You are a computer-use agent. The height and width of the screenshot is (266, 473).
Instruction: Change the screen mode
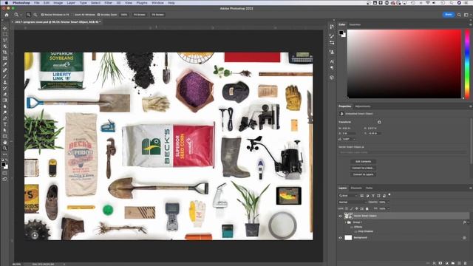click(x=5, y=179)
